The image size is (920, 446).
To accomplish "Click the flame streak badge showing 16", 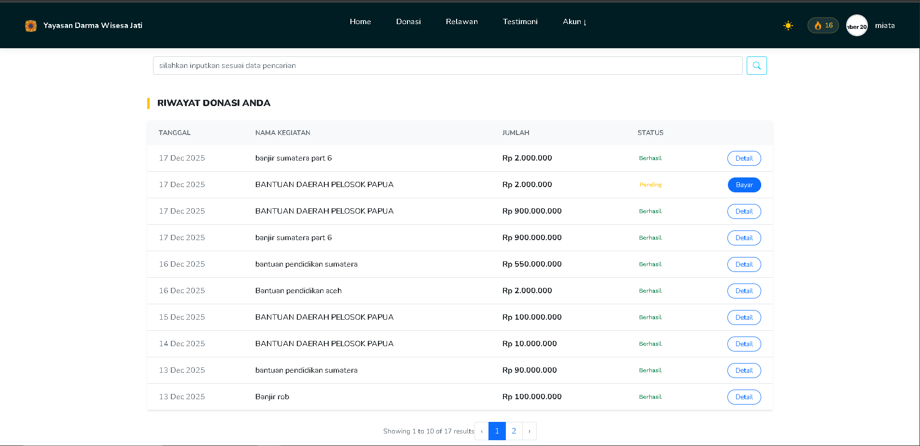I will 823,26.
